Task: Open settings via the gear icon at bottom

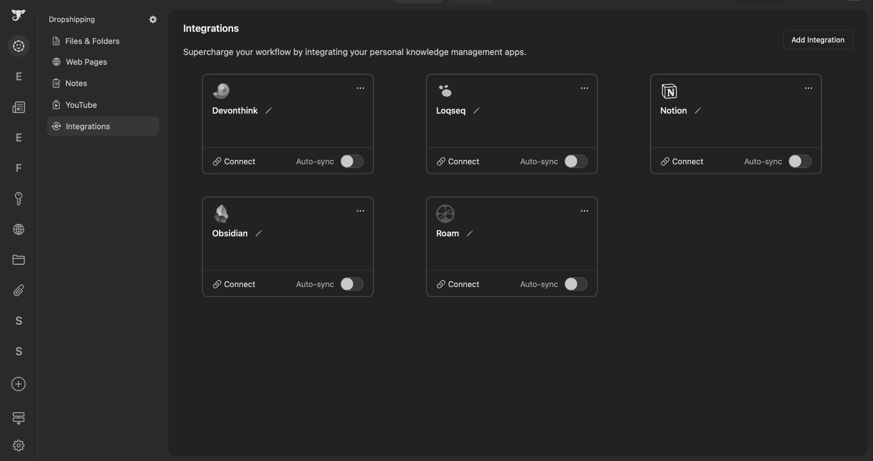Action: pyautogui.click(x=18, y=445)
